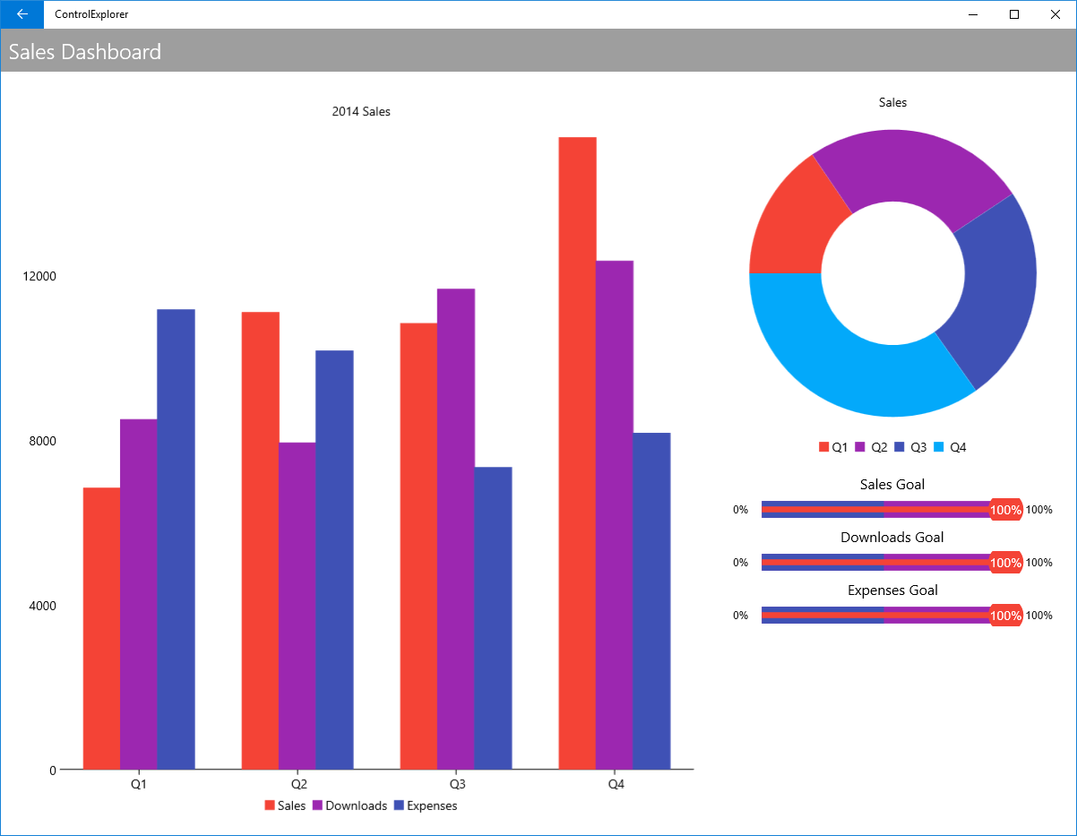Viewport: 1077px width, 836px height.
Task: Click the 2014 Sales chart title
Action: click(x=361, y=112)
